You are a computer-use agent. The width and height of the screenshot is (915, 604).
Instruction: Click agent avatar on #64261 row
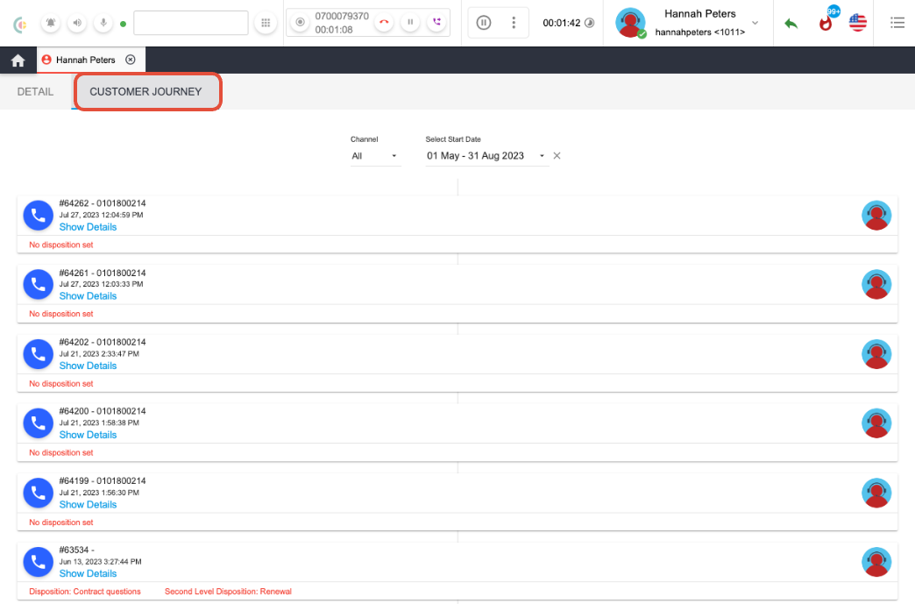pos(876,284)
